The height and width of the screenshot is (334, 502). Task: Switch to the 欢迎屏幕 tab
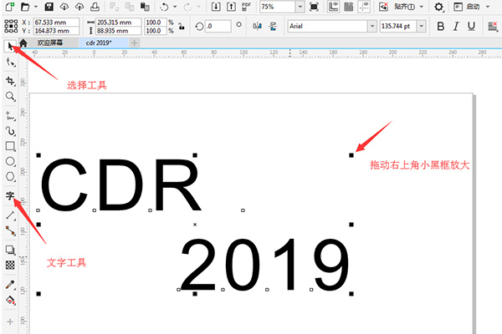[x=50, y=43]
